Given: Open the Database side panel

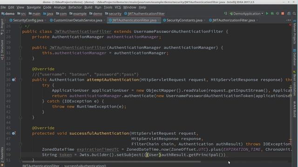Looking at the screenshot, I should tap(295, 57).
